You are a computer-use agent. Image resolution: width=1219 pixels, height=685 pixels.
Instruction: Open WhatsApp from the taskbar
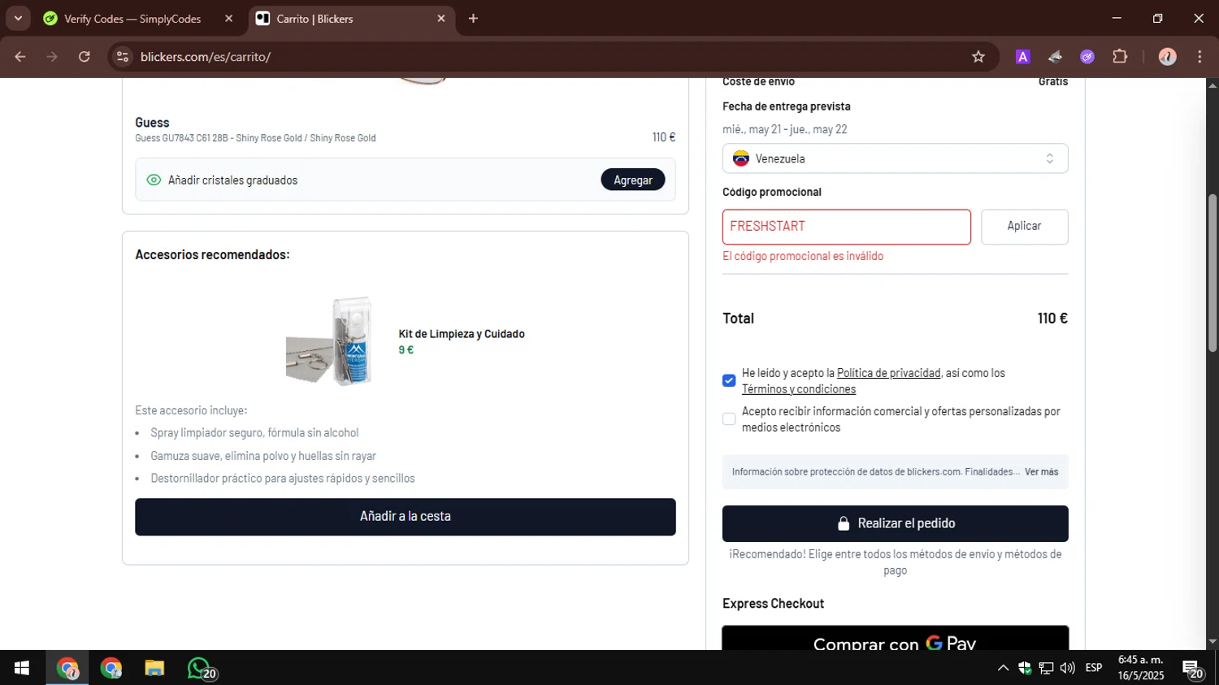tap(201, 669)
